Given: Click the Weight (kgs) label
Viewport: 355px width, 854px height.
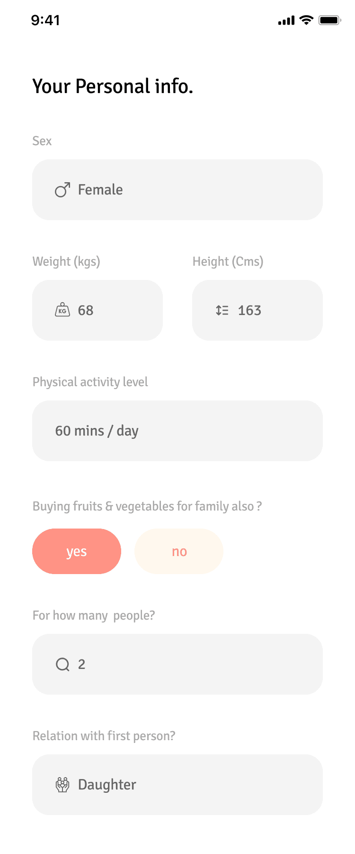Looking at the screenshot, I should (66, 261).
